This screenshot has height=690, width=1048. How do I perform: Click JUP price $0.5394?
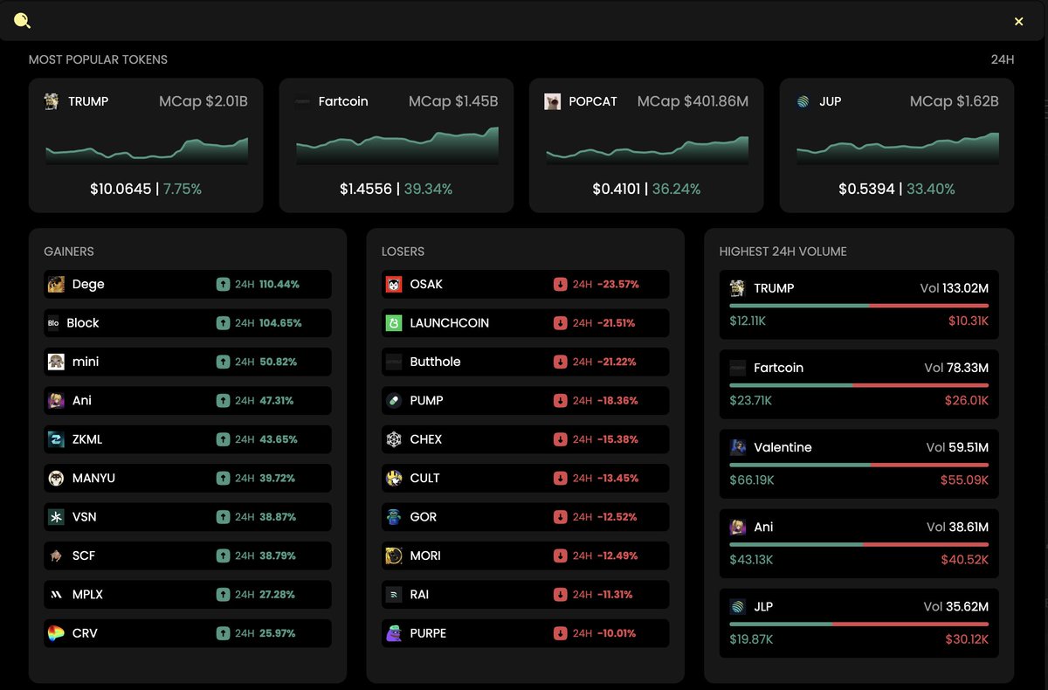click(867, 189)
